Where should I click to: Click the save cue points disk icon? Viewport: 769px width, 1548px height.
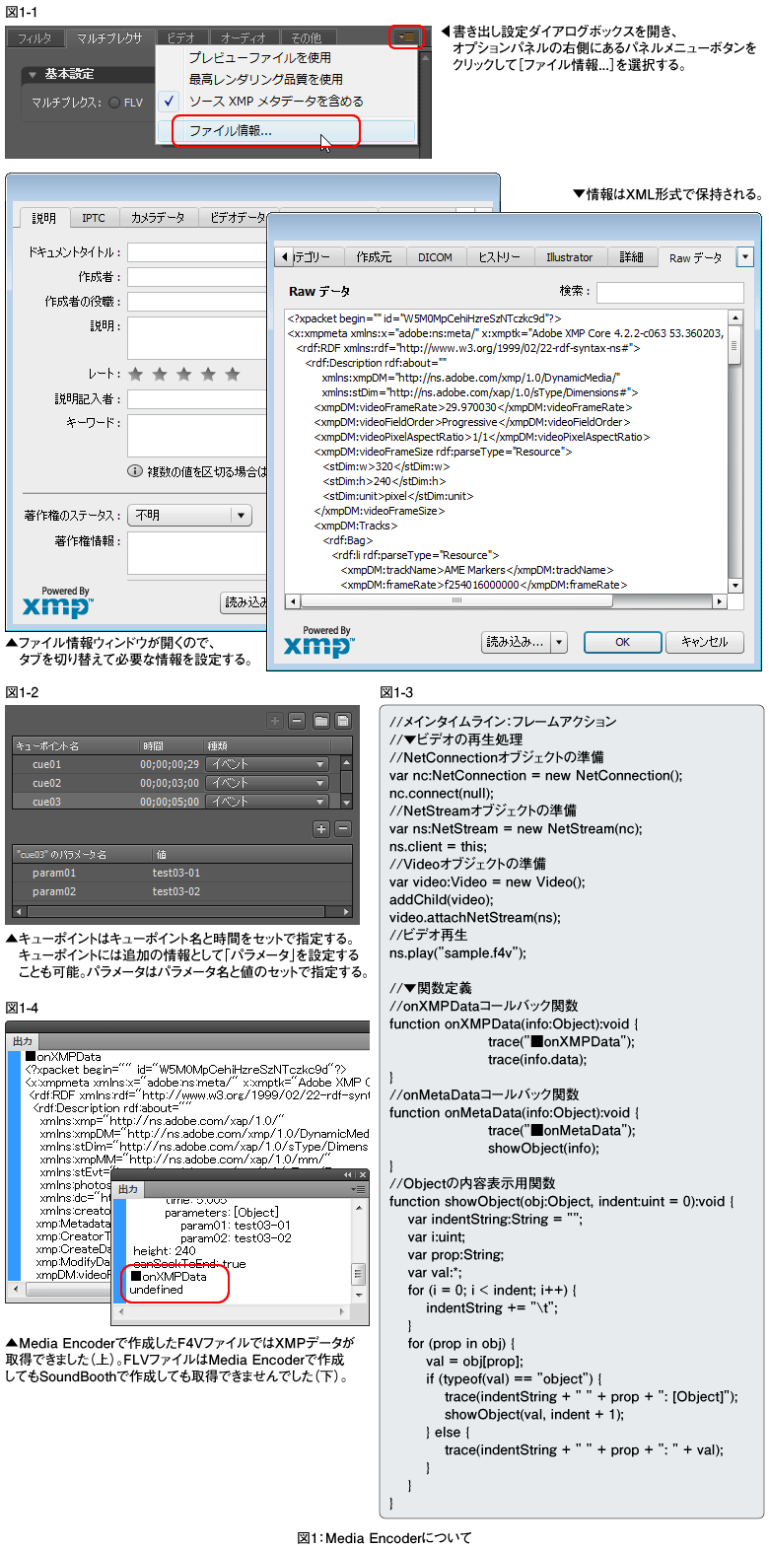coord(343,722)
